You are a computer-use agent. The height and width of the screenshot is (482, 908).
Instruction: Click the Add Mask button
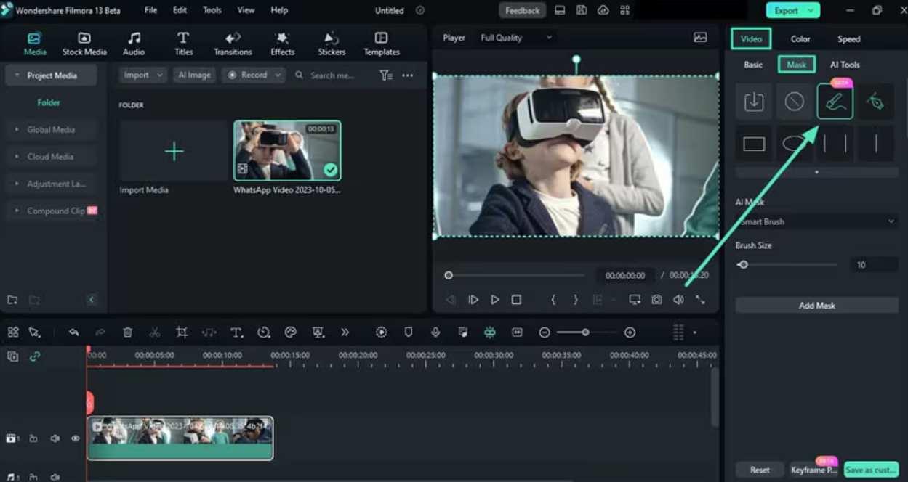pyautogui.click(x=817, y=306)
